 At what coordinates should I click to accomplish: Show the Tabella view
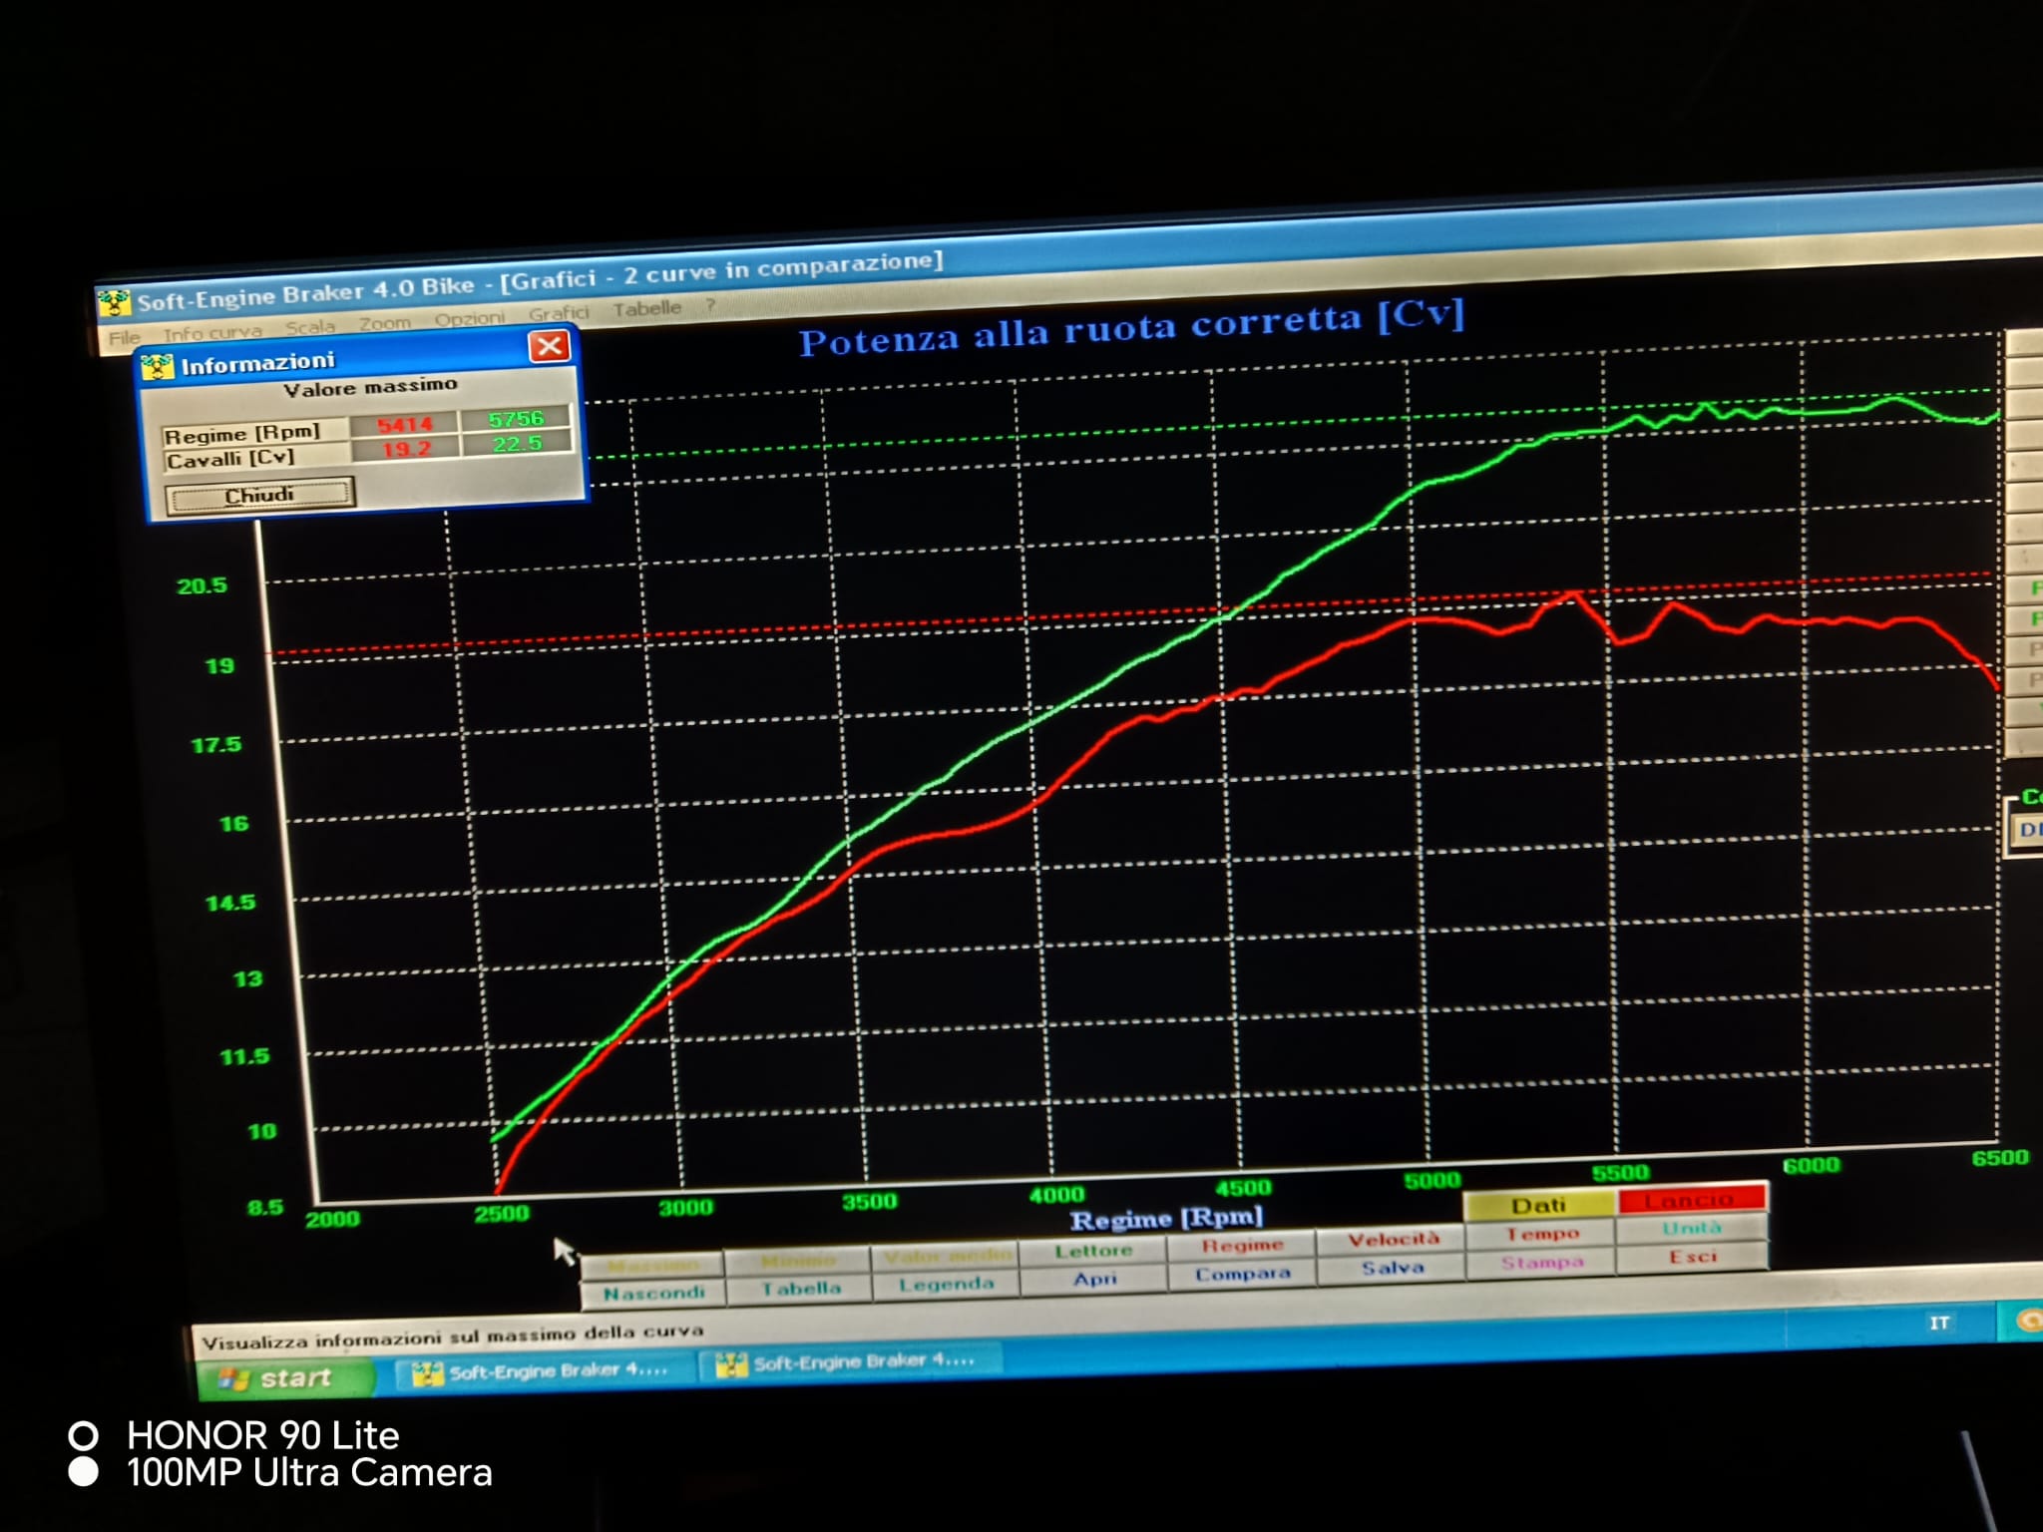coord(800,1289)
